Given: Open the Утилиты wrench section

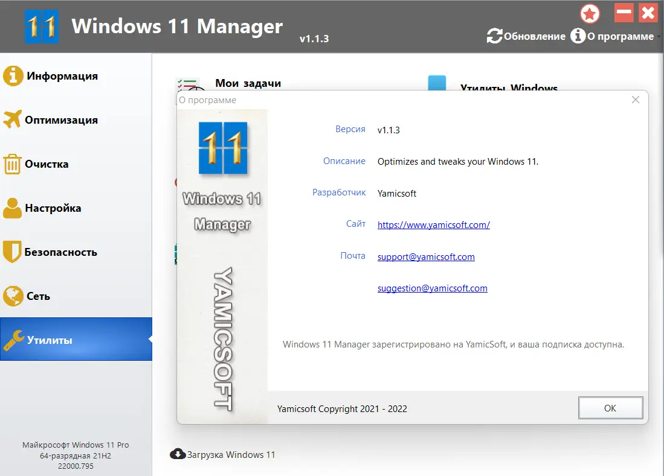Looking at the screenshot, I should pos(13,340).
